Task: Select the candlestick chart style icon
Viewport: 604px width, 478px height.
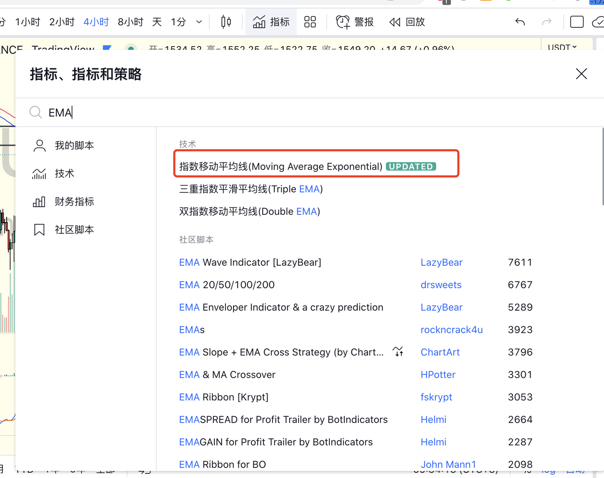Action: [x=225, y=21]
